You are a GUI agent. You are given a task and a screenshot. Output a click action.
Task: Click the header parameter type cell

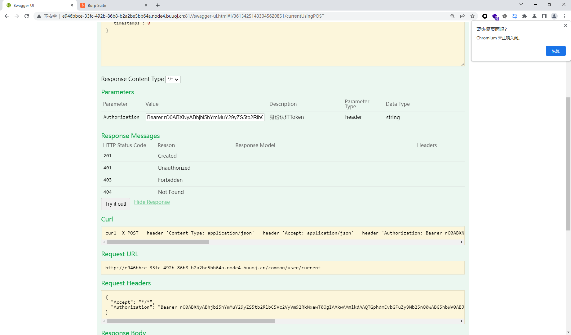pos(353,117)
